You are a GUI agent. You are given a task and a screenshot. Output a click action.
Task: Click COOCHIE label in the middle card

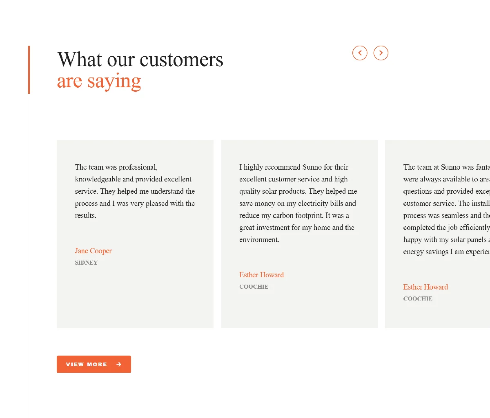254,287
